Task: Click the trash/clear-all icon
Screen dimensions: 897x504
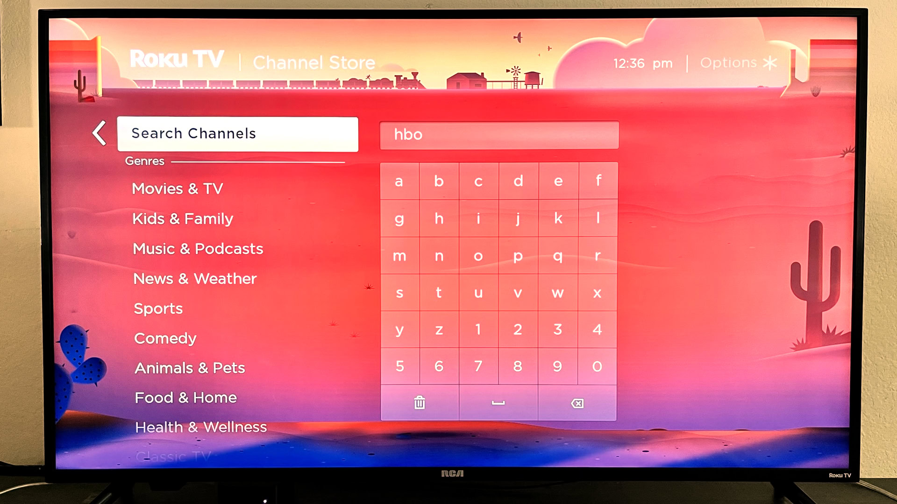Action: tap(420, 404)
